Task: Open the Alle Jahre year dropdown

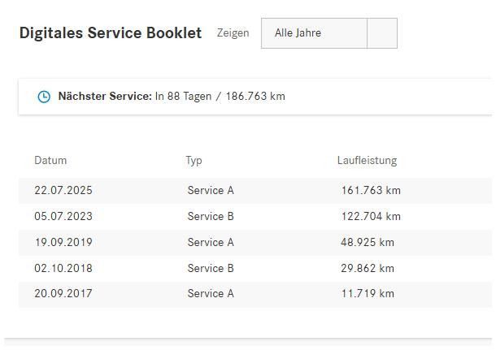Action: [329, 33]
